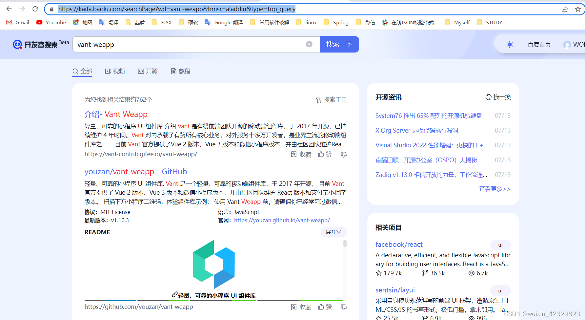
Task: Switch to the 开源 tab
Action: pos(148,71)
